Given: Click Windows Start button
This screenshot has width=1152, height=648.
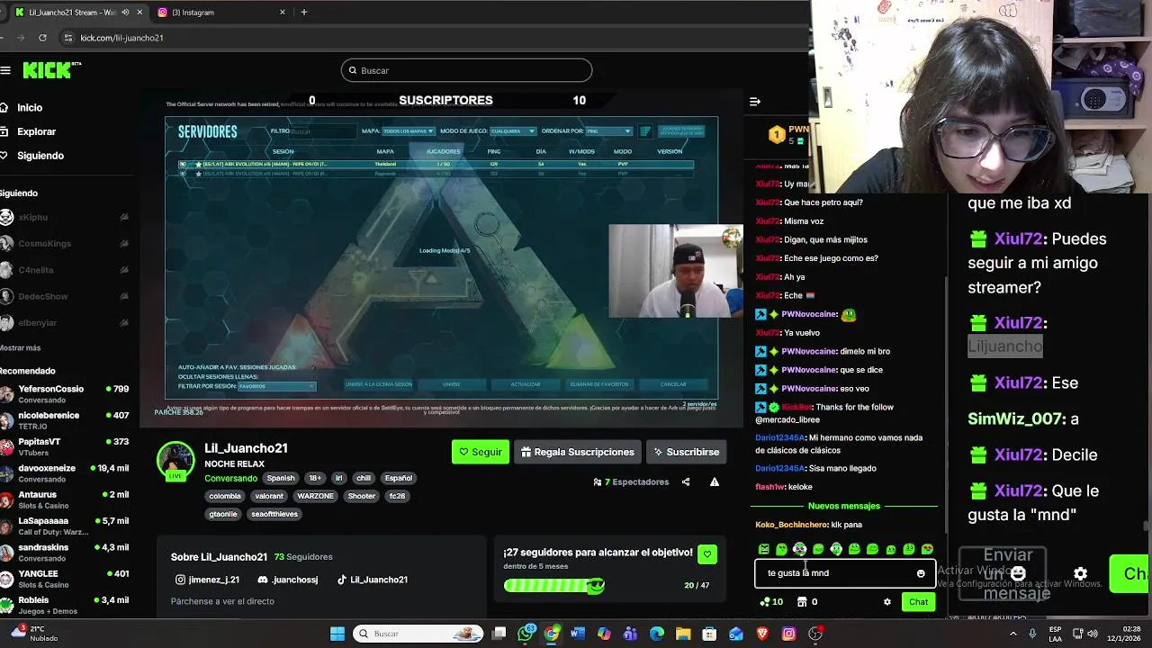Looking at the screenshot, I should pos(337,634).
